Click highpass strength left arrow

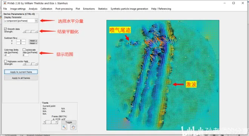(x=24, y=64)
